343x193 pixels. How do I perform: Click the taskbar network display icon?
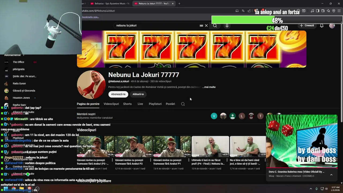point(322,189)
